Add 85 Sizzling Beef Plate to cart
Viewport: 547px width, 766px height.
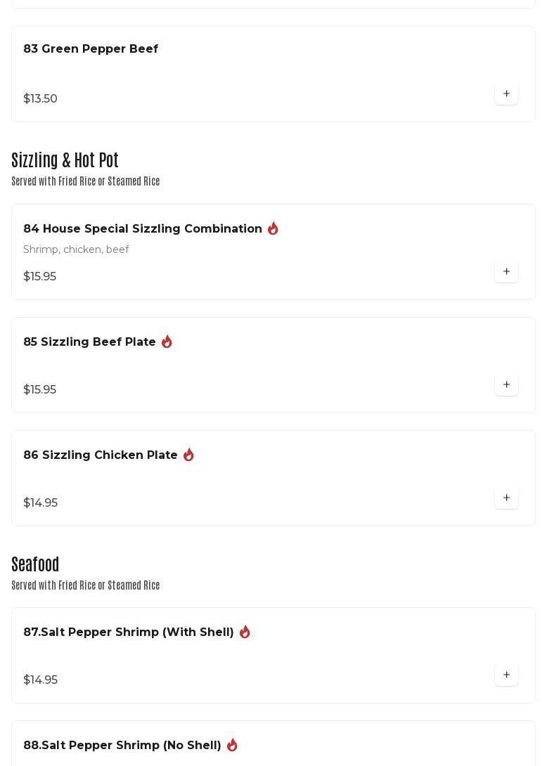(x=506, y=384)
